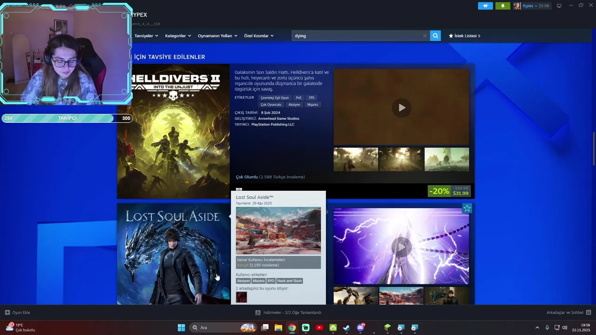This screenshot has width=596, height=335.
Task: Switch to Google Chrome in the taskbar
Action: pyautogui.click(x=291, y=328)
